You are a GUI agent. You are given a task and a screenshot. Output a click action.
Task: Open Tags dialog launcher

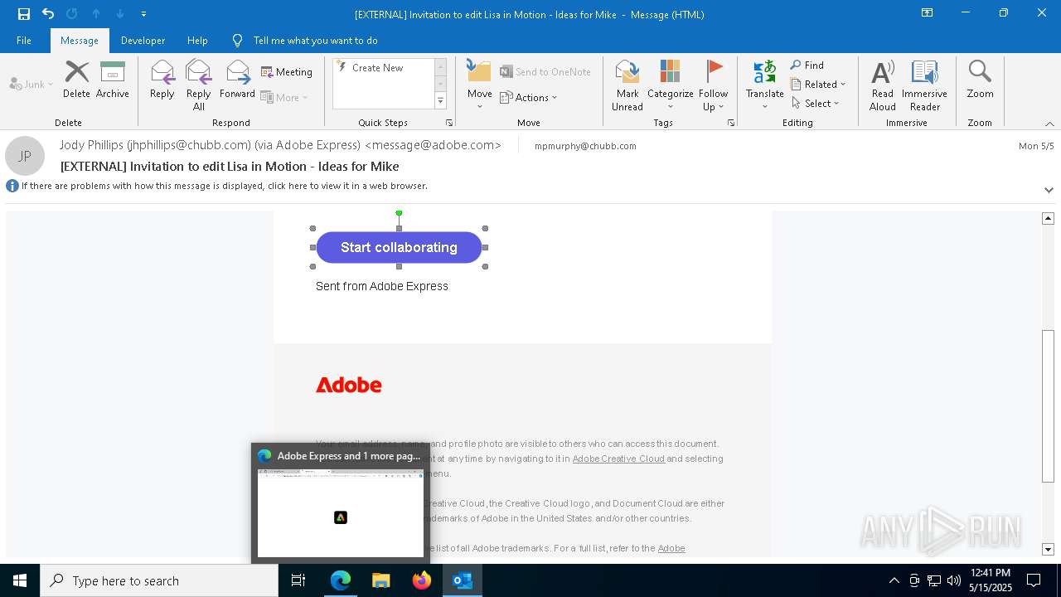coord(731,123)
